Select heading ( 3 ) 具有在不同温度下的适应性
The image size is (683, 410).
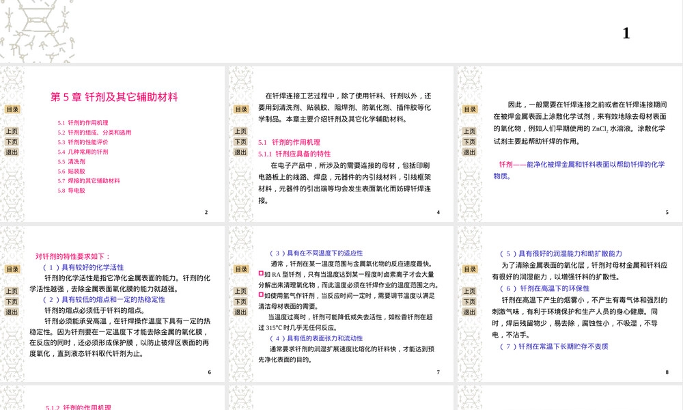click(316, 253)
